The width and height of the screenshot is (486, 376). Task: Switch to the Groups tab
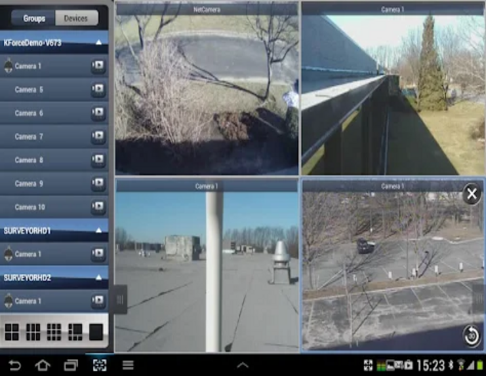click(34, 18)
